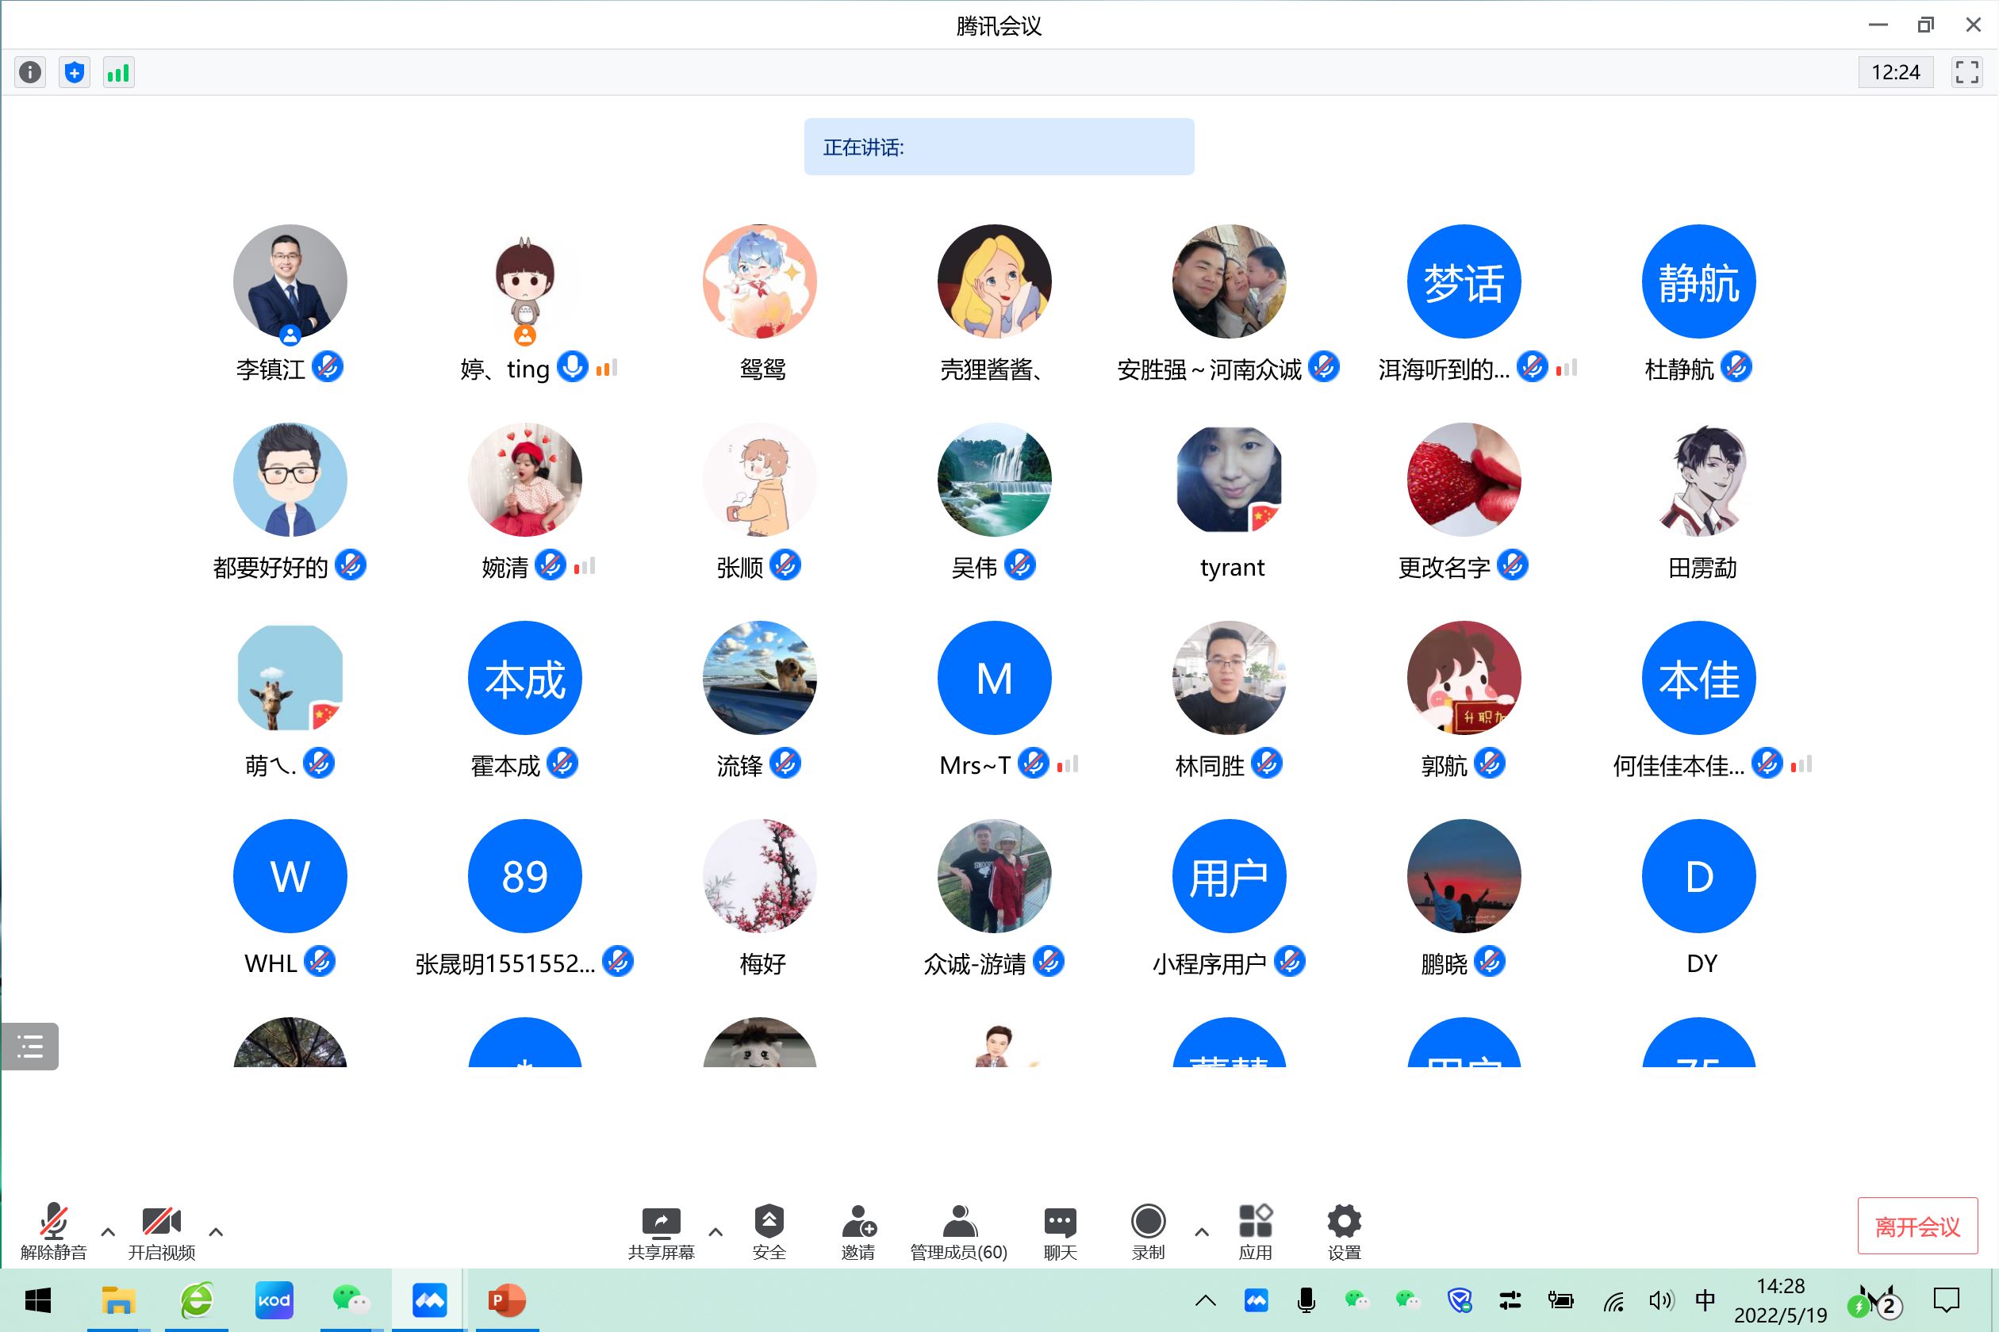The height and width of the screenshot is (1332, 1999).
Task: Click the blue security shield icon
Action: pyautogui.click(x=74, y=72)
